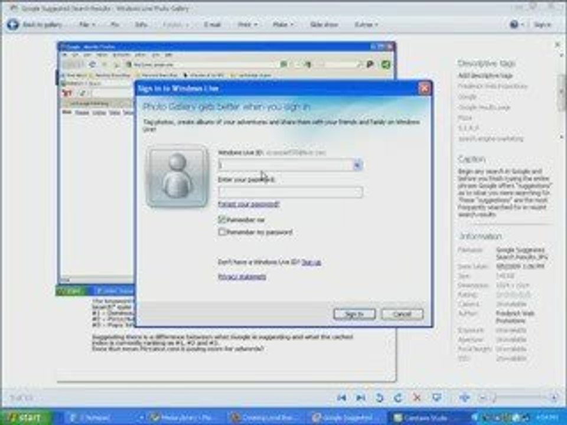567x425 pixels.
Task: Click the Sign In button in dialog
Action: [354, 314]
